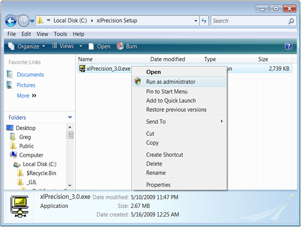The width and height of the screenshot is (301, 227).
Task: Select the Public folder in tree
Action: point(27,146)
